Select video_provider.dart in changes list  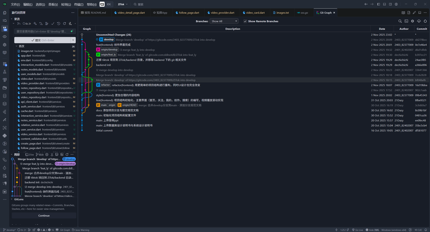pos(46,83)
